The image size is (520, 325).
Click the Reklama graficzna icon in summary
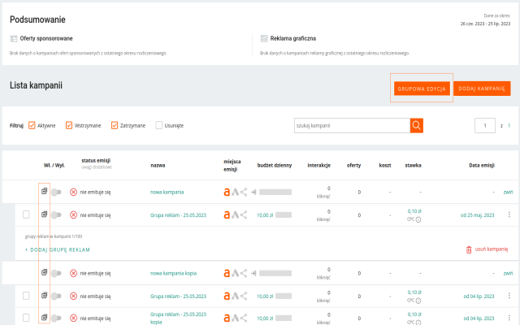tap(264, 38)
